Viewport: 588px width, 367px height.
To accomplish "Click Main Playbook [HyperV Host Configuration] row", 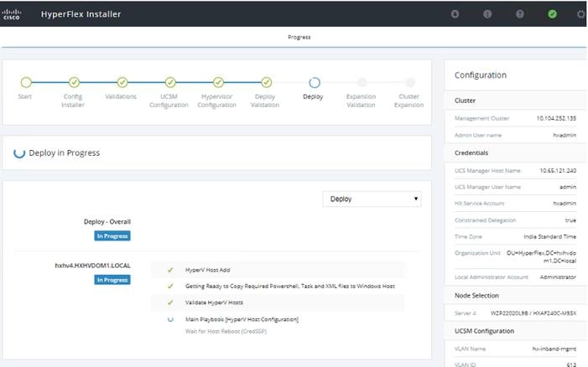I will coord(278,319).
